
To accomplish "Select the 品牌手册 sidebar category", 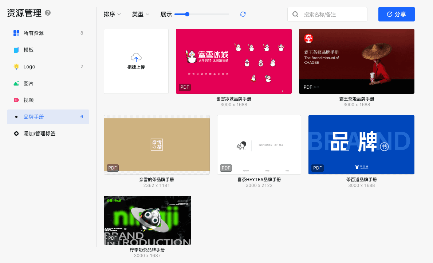I will (48, 117).
